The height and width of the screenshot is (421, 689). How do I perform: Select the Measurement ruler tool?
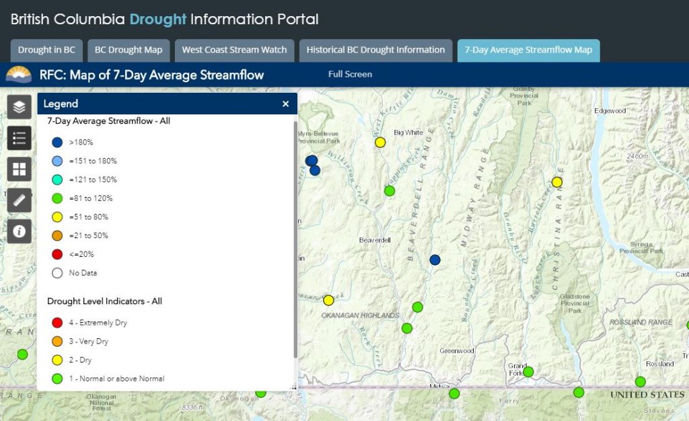[20, 200]
